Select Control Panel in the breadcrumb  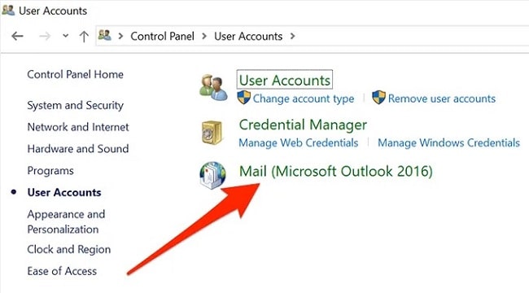click(162, 36)
